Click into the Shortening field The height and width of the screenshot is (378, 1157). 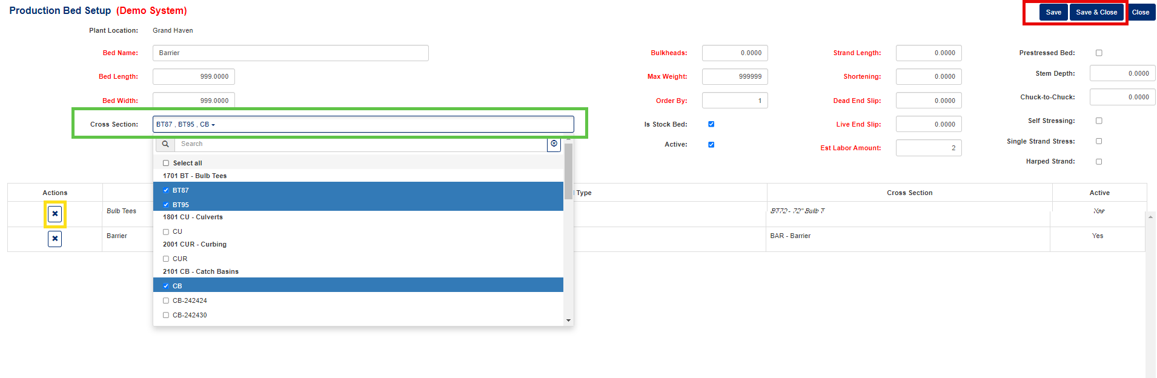[929, 76]
